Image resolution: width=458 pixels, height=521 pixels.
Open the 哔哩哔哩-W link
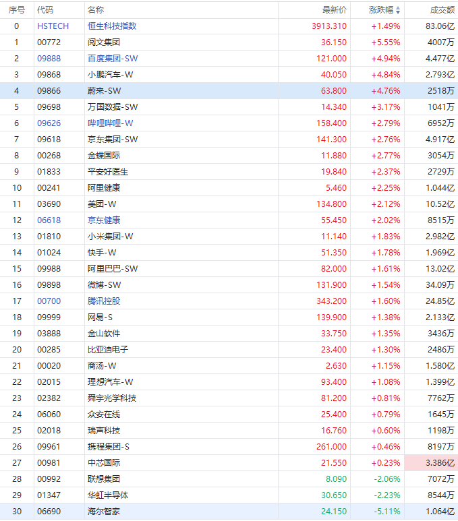click(111, 123)
